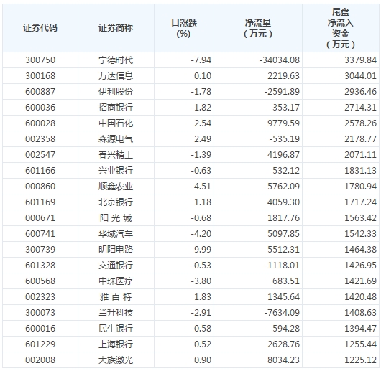Image resolution: width=381 pixels, height=371 pixels.
Task: Select 中国石化 in the name column
Action: coord(116,123)
